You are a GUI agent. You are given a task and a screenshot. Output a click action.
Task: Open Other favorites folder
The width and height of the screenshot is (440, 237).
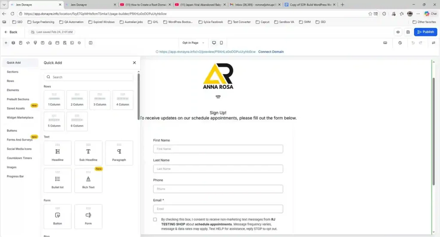(x=424, y=22)
